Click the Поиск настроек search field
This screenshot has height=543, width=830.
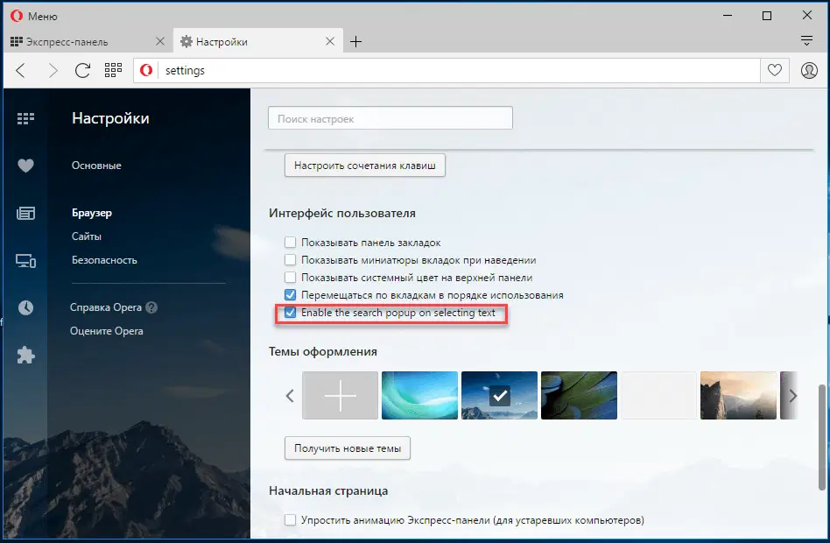coord(390,118)
